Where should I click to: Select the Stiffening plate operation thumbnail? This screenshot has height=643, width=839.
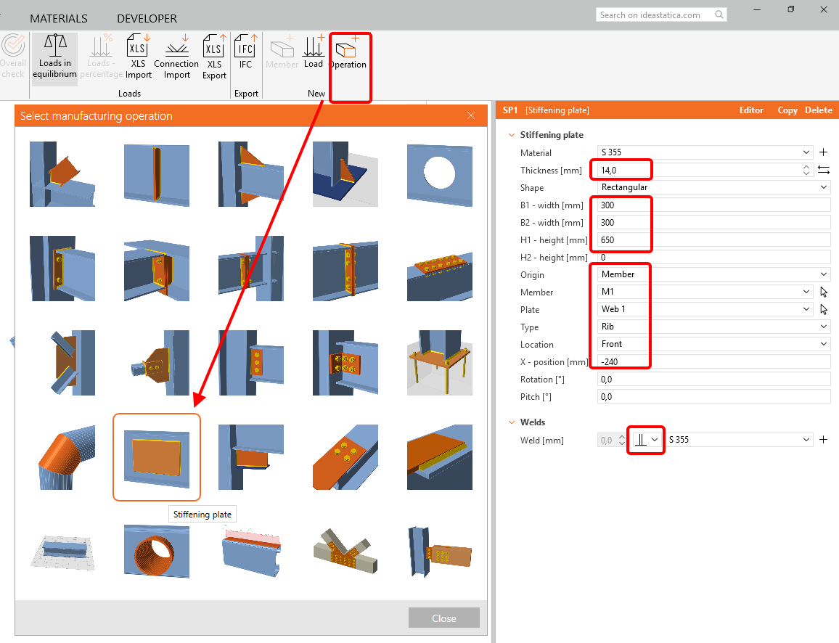157,457
